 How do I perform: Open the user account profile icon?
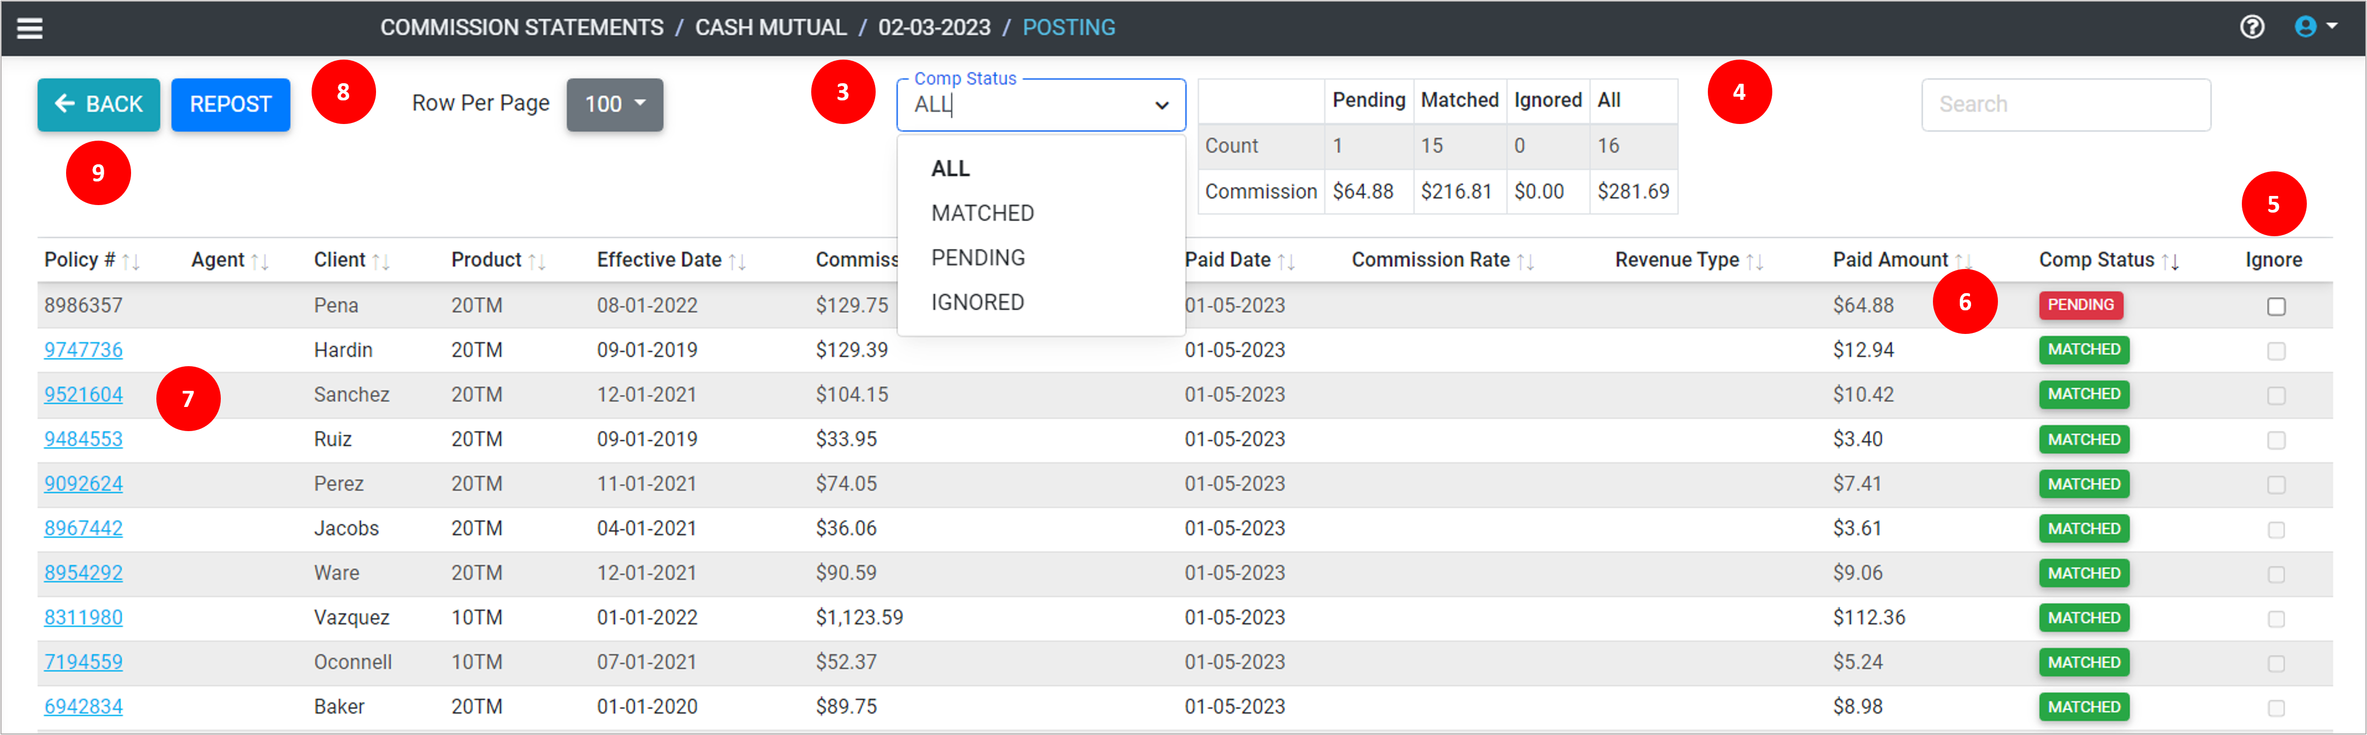point(2305,27)
